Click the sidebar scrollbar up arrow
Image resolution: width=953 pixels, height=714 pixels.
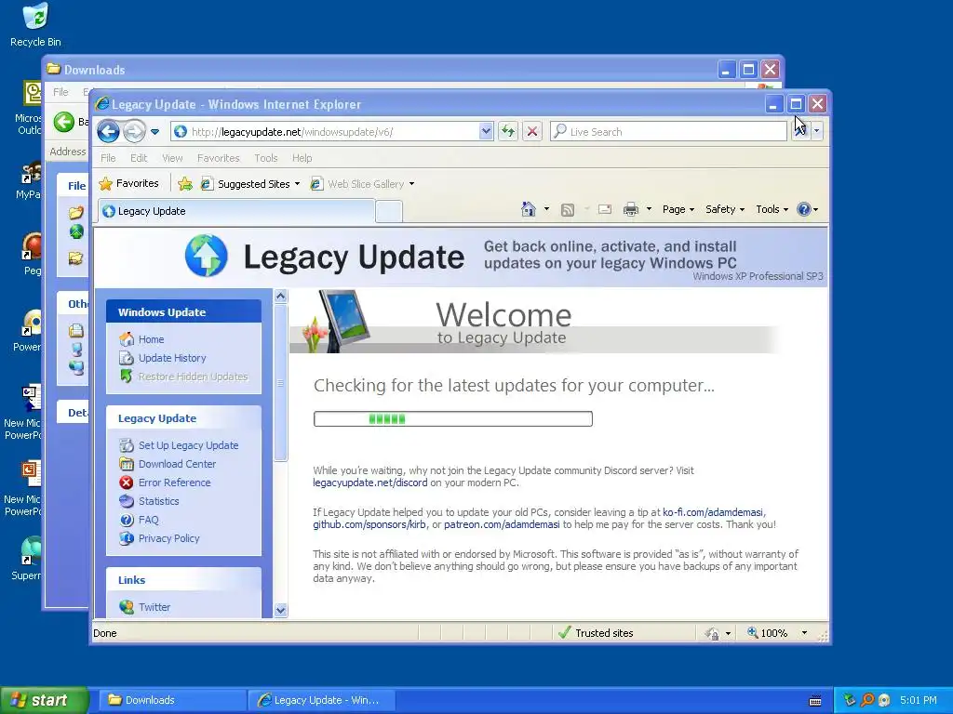click(x=280, y=297)
